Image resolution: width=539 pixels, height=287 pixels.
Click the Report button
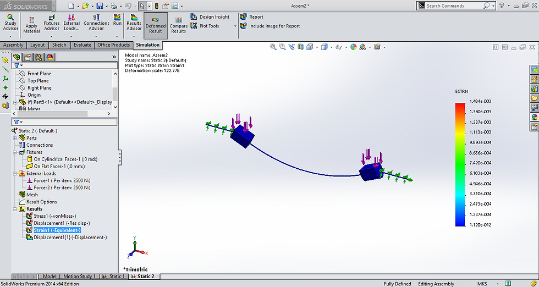click(x=252, y=17)
